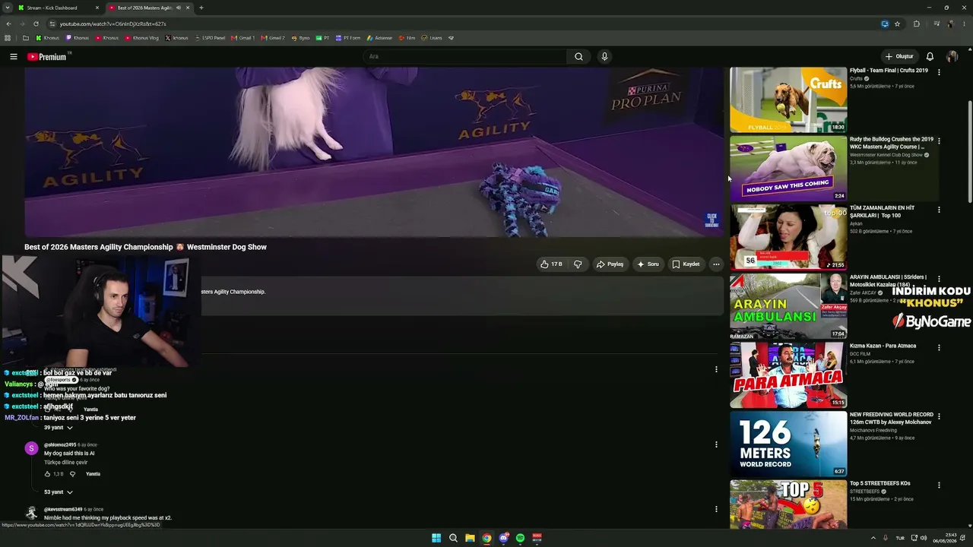Open options for Flyball Team Final video
The width and height of the screenshot is (973, 547).
point(939,72)
